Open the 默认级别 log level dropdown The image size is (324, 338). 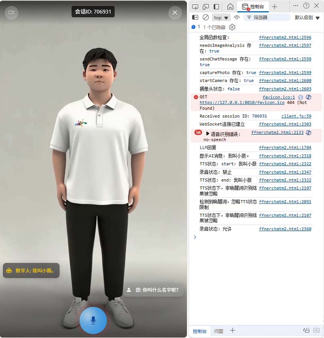tap(307, 17)
